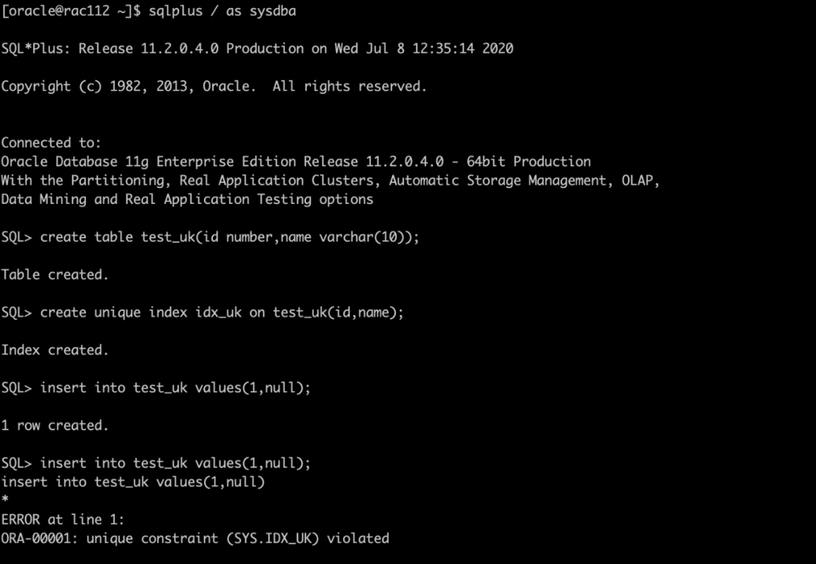Viewport: 816px width, 564px height.
Task: Click the echoed insert statement without semicolon
Action: coord(133,482)
